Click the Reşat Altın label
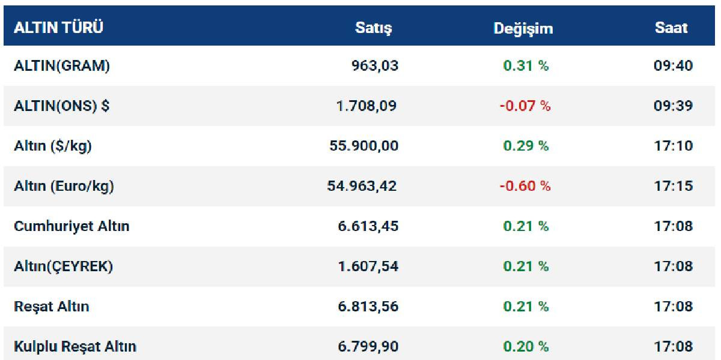The width and height of the screenshot is (721, 360). (52, 307)
